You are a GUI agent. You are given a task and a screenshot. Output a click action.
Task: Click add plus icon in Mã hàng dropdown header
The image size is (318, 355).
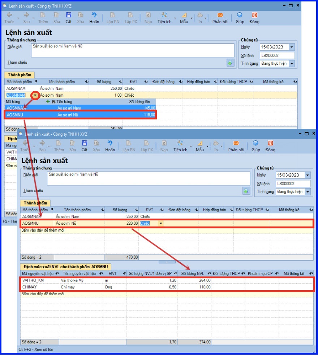(48, 102)
